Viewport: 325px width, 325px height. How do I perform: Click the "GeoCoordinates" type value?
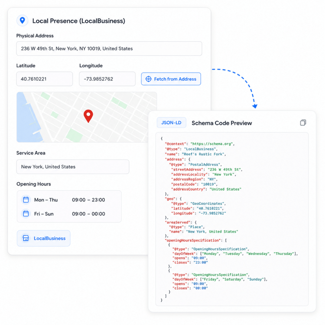coord(207,203)
